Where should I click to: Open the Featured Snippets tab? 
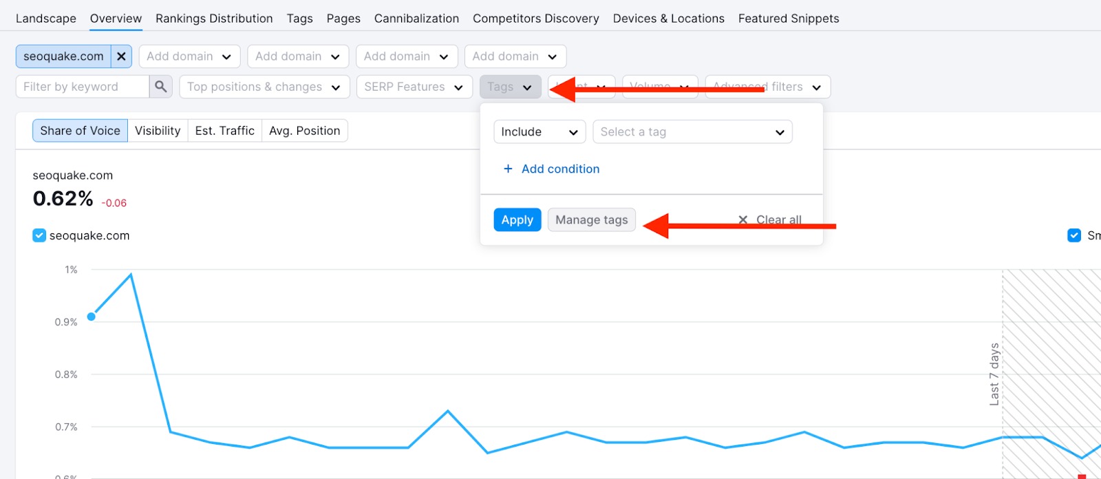point(789,19)
